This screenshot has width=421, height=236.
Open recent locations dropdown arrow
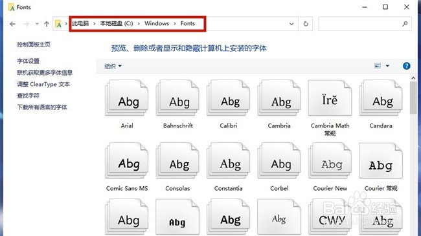37,24
